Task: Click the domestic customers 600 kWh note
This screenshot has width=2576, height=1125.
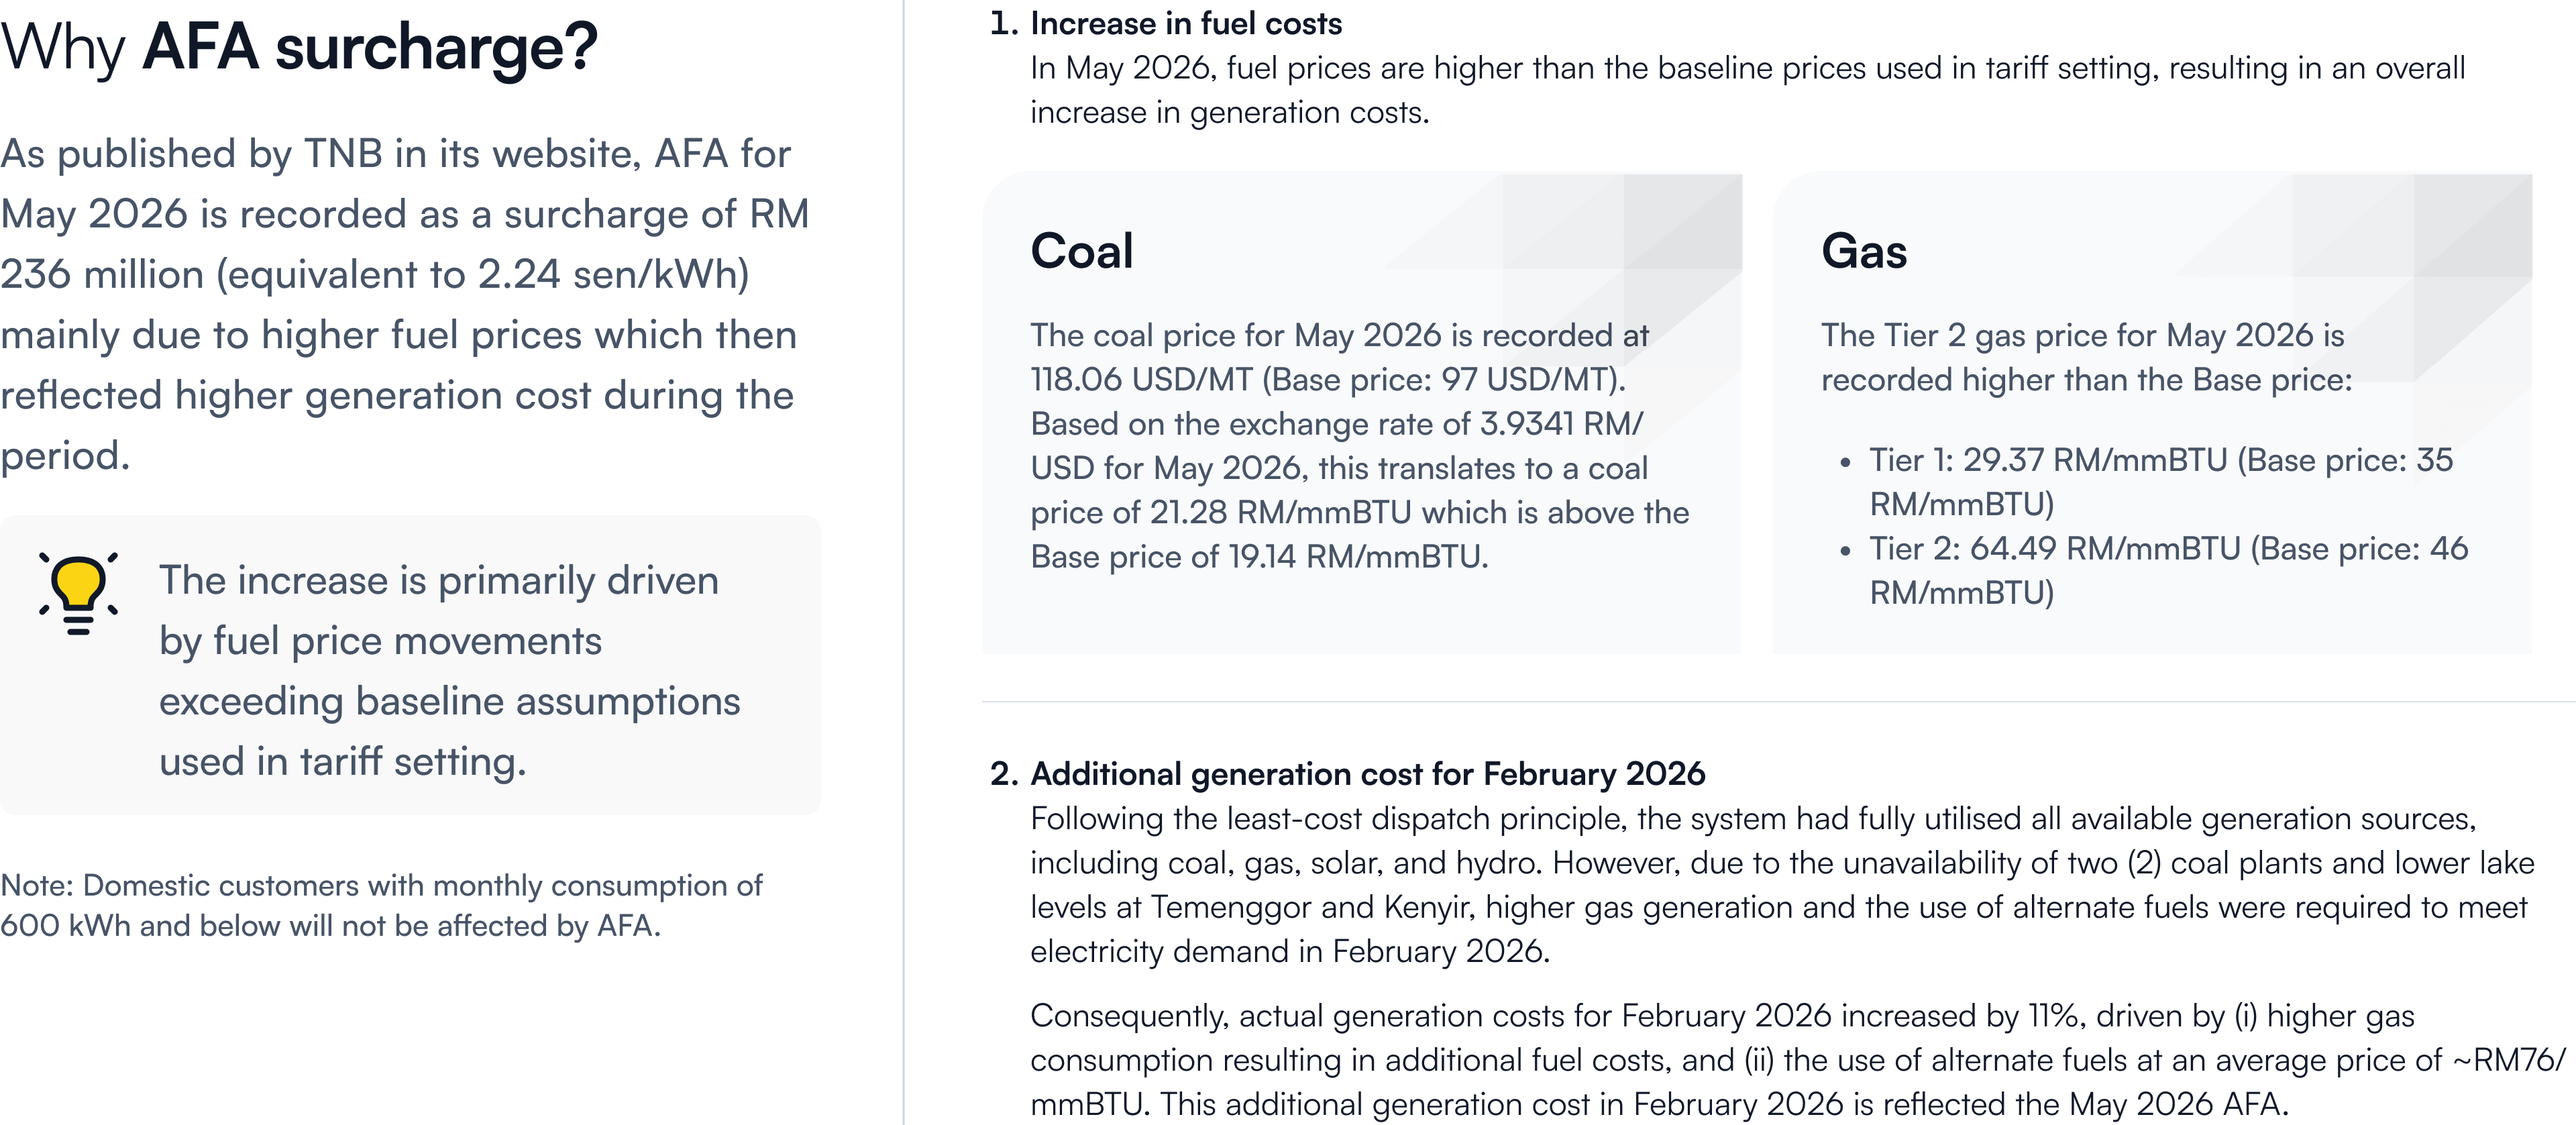Action: [381, 905]
